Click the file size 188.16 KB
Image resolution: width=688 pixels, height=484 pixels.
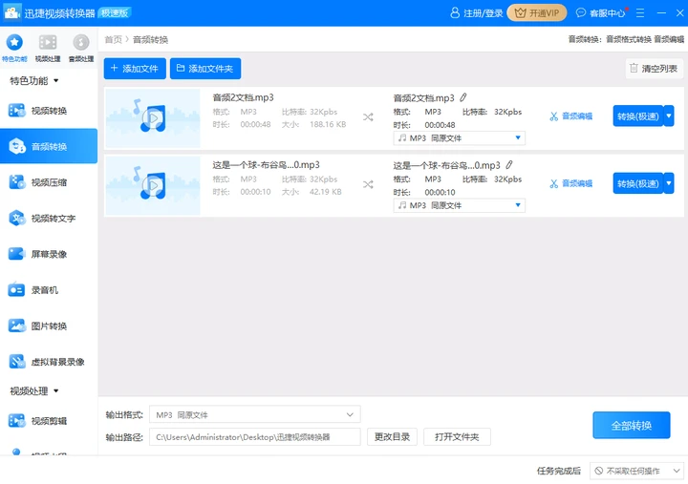pyautogui.click(x=328, y=124)
